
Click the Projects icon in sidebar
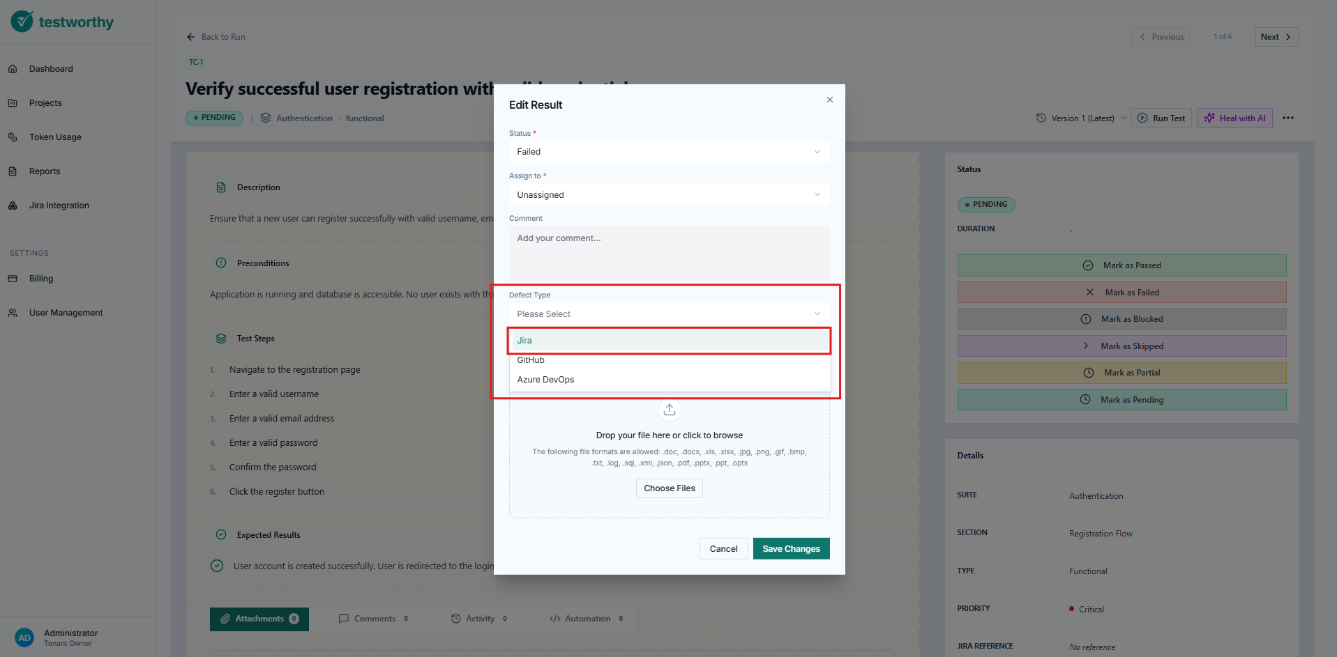click(x=13, y=103)
